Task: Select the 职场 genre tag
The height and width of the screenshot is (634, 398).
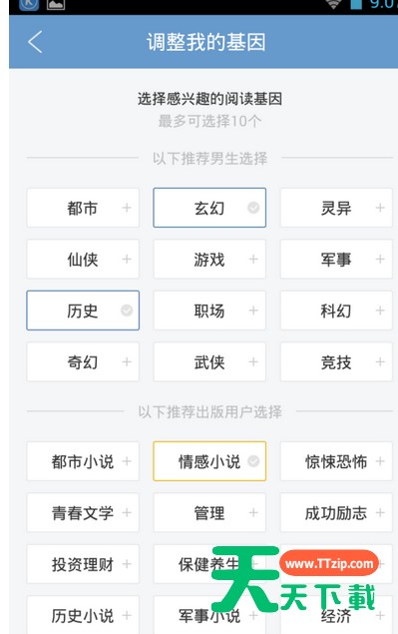Action: [209, 311]
